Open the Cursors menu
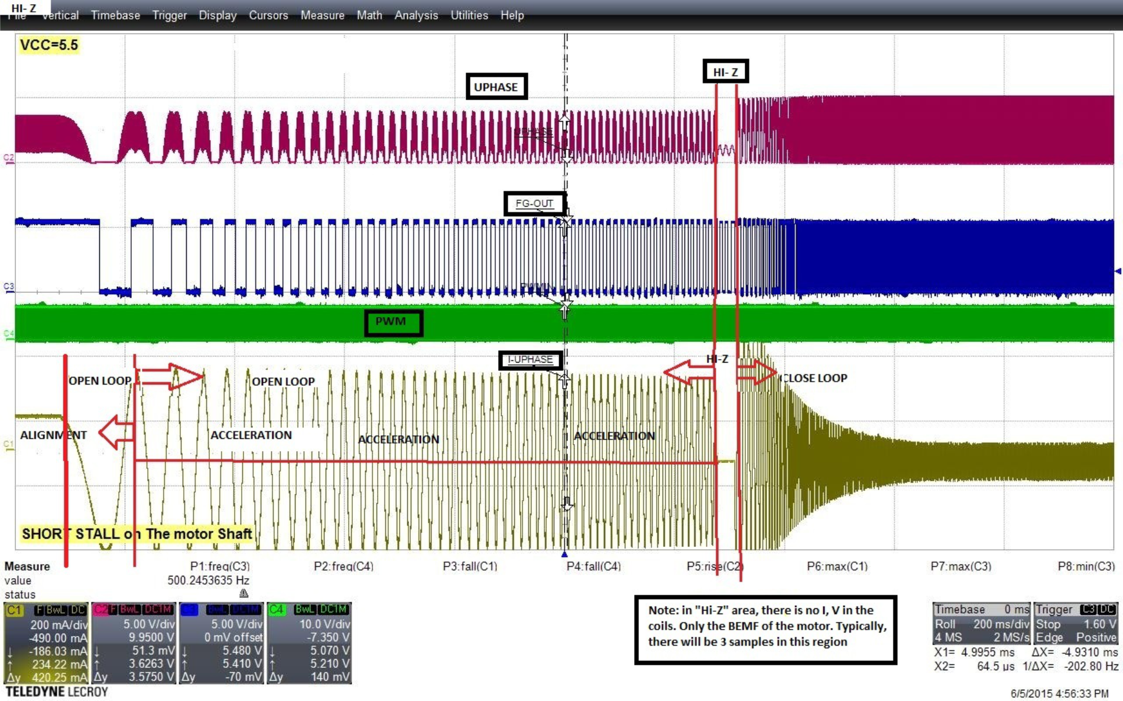Image resolution: width=1123 pixels, height=701 pixels. click(268, 15)
